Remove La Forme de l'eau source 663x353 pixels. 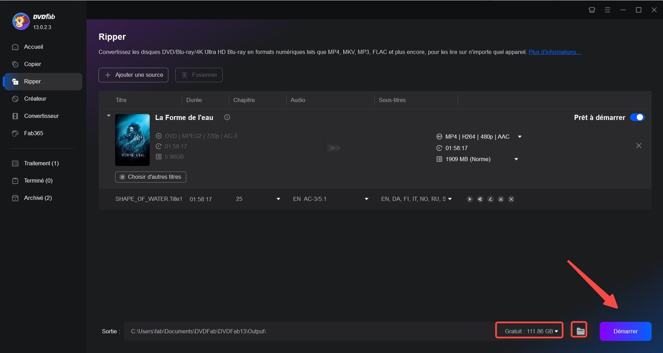point(638,146)
